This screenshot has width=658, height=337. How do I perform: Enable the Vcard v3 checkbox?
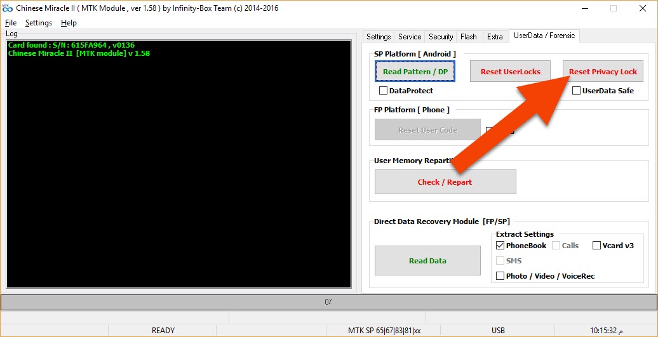pos(596,246)
